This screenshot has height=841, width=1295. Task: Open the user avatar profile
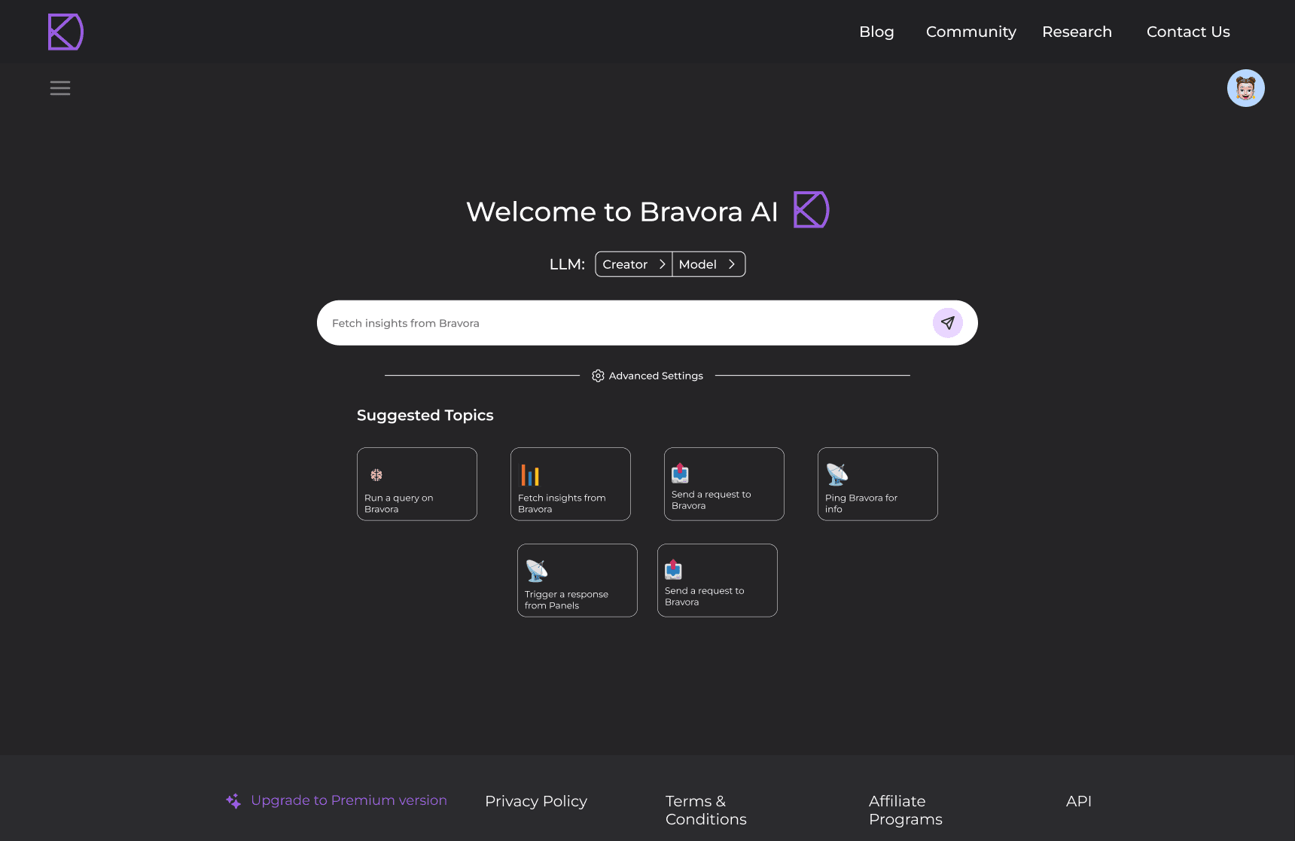[x=1245, y=88]
